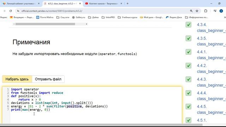Open the media control icon in toolbar
Image resolution: width=226 pixels, height=127 pixels.
click(x=215, y=11)
